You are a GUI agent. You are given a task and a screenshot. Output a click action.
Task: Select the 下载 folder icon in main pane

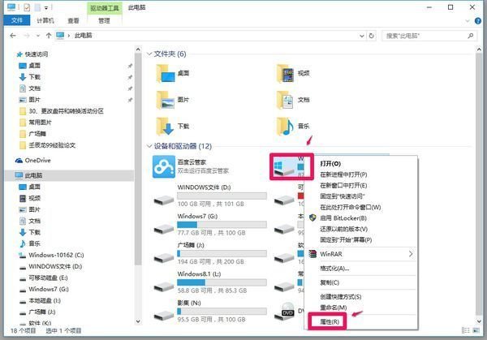point(166,127)
